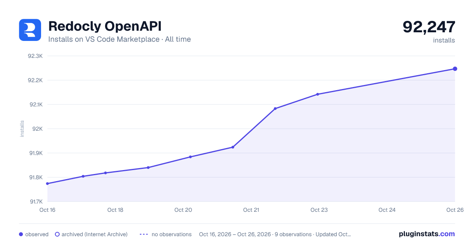Select the data point near 91.88K installs
Image resolution: width=474 pixels, height=248 pixels.
[190, 157]
